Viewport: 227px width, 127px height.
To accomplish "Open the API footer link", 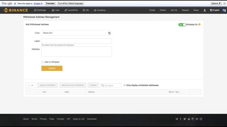I will coord(68,119).
